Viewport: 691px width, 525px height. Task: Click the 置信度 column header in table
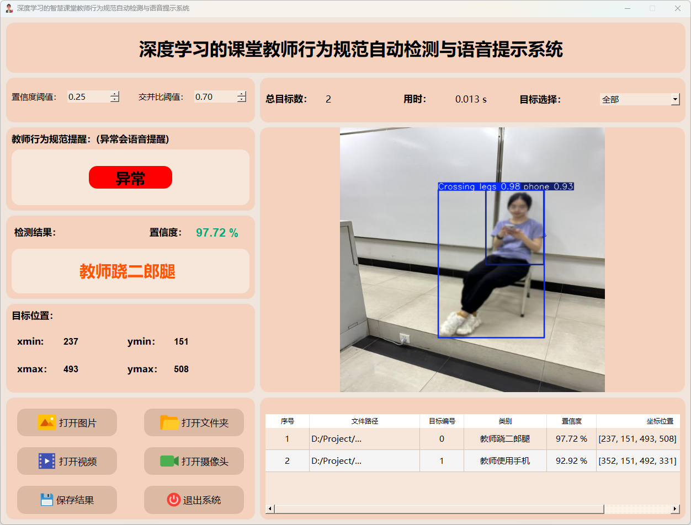click(571, 421)
